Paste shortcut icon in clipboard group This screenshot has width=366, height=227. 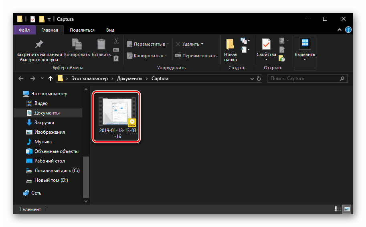point(116,58)
